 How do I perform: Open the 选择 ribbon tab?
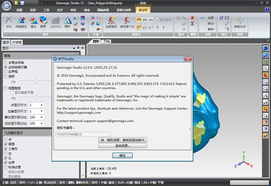click(x=33, y=10)
